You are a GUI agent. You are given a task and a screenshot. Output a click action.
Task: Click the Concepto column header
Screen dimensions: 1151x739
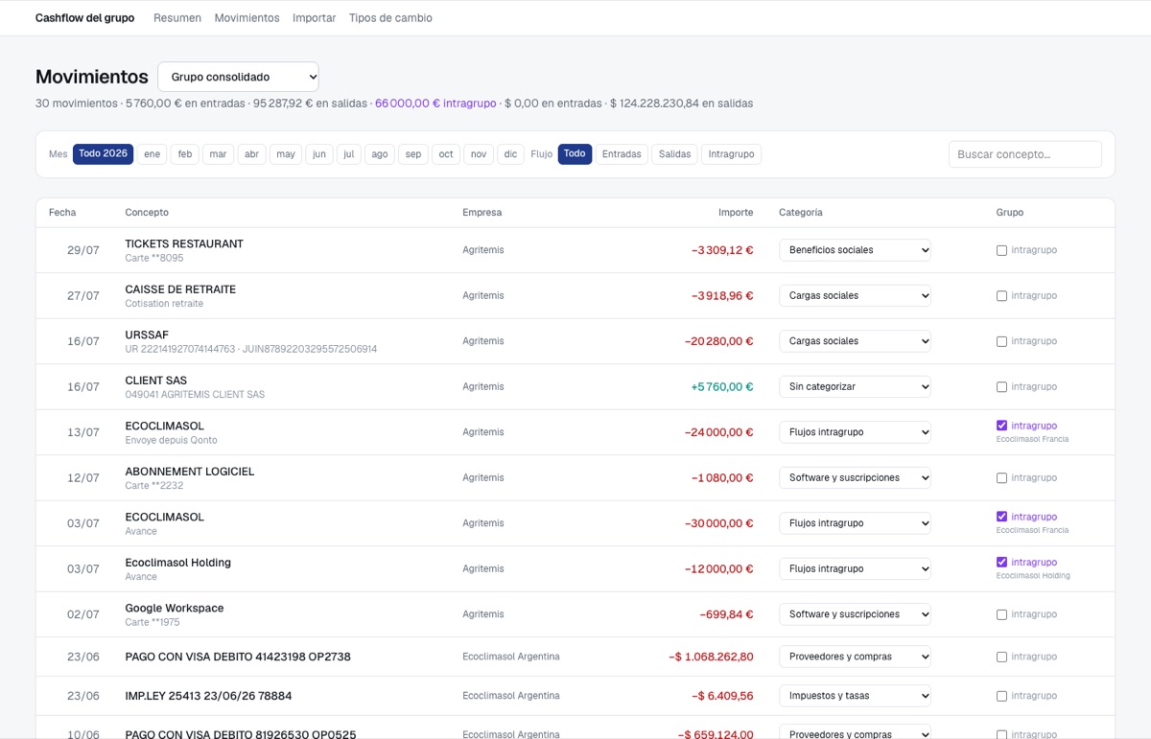[147, 213]
